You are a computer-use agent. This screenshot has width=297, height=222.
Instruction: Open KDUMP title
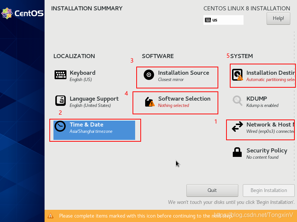point(257,99)
